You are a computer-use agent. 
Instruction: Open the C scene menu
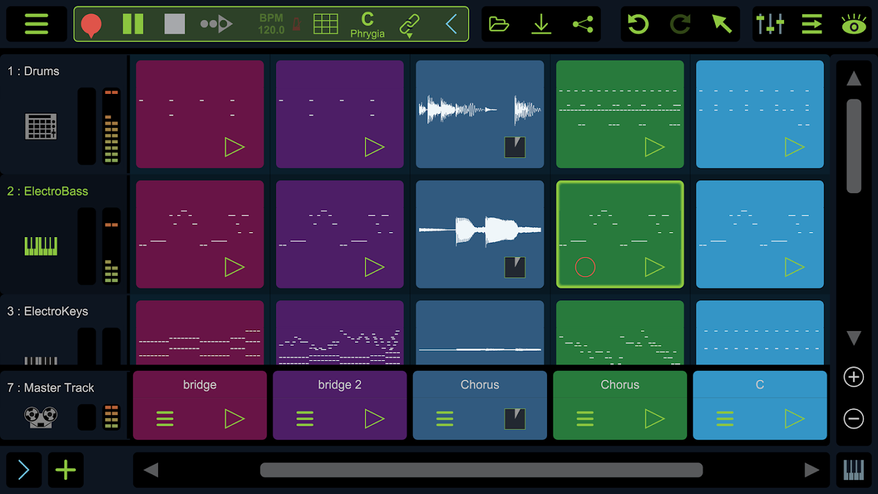[725, 419]
